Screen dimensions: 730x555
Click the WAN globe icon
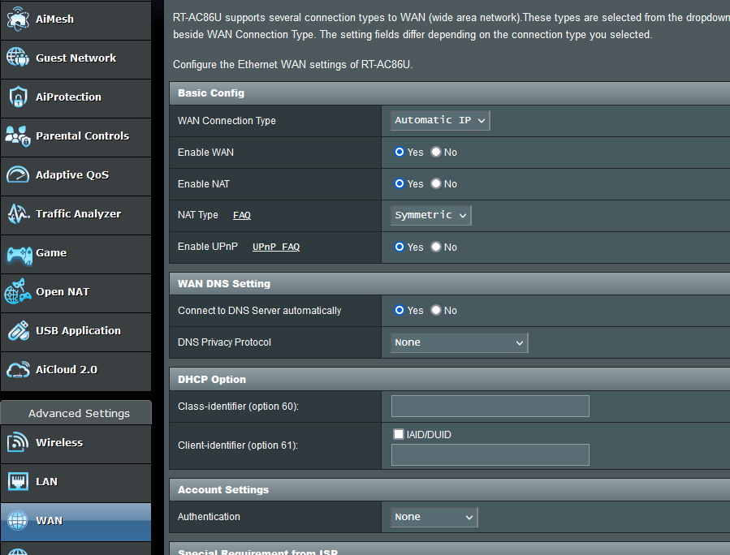(18, 521)
